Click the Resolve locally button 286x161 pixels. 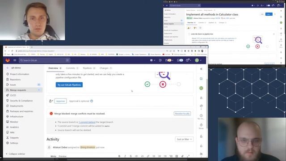pos(182,114)
